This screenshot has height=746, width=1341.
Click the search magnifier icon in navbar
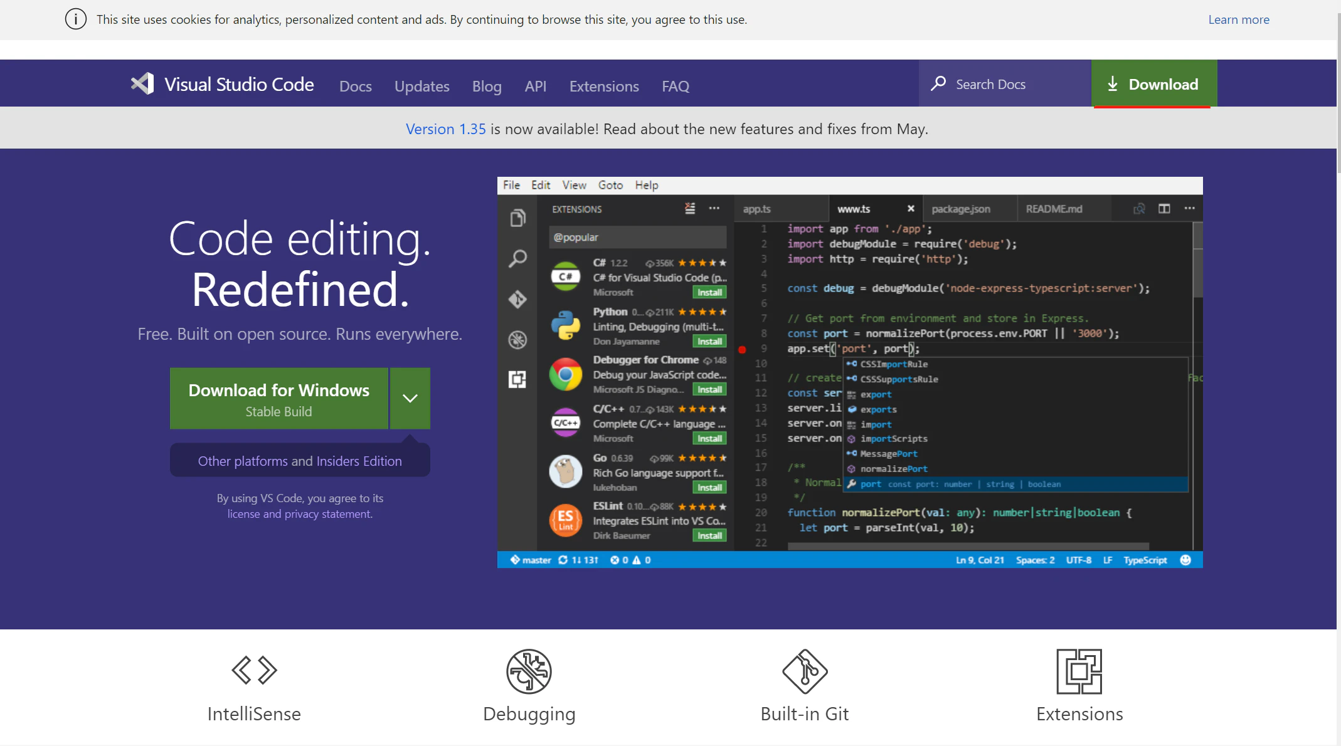click(938, 83)
